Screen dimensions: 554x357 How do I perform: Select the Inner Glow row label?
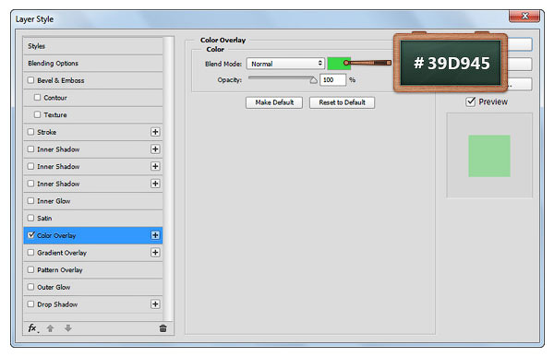(54, 201)
